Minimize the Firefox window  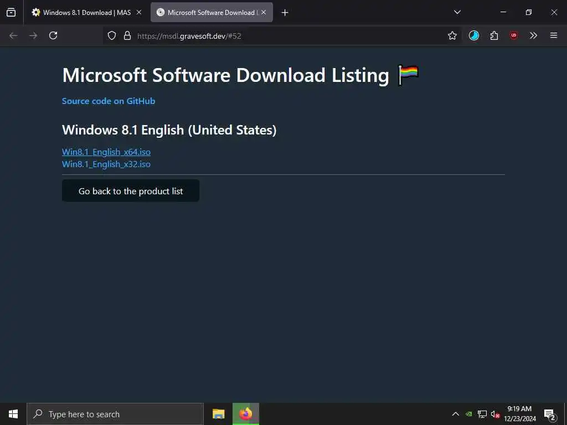tap(503, 12)
